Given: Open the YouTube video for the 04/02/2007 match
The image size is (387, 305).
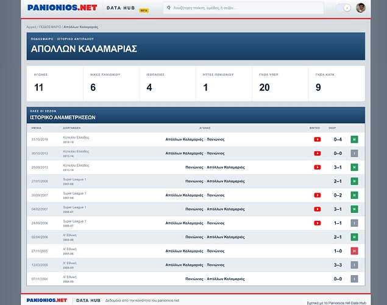Looking at the screenshot, I should [317, 209].
